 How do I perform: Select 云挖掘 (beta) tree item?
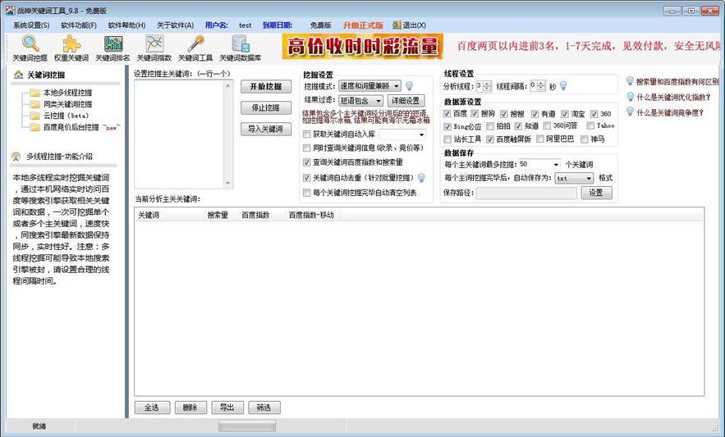click(x=66, y=116)
